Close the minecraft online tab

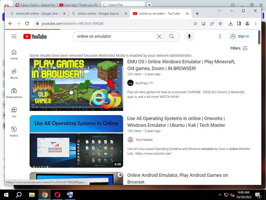64,14
